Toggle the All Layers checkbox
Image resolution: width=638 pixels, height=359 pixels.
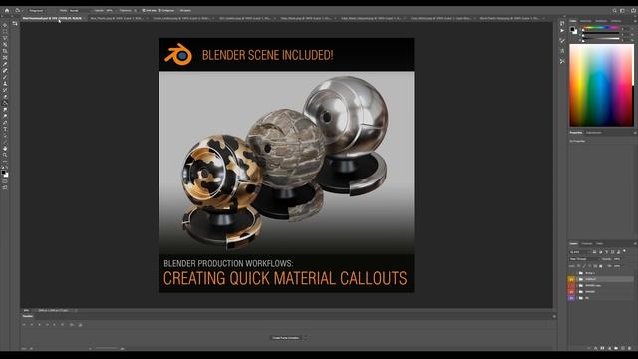tap(185, 11)
